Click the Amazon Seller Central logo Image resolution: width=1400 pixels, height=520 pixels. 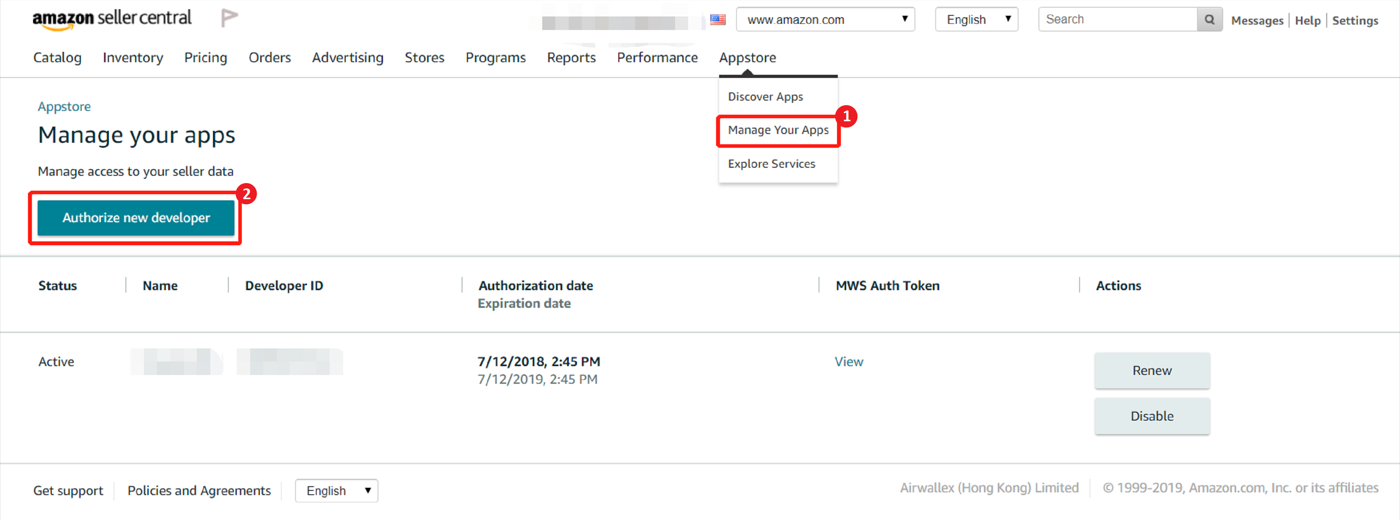click(x=112, y=19)
